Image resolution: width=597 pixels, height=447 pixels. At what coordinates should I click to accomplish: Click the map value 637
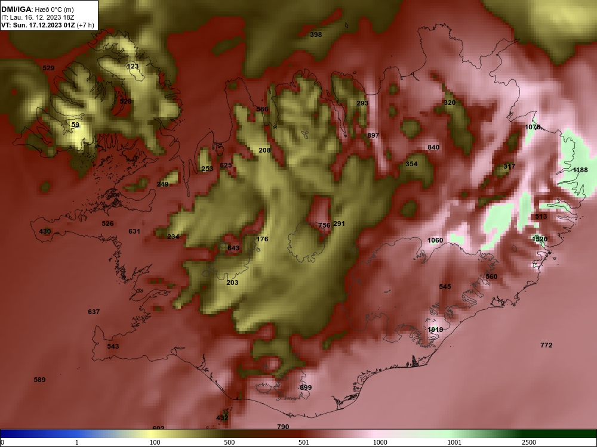[94, 312]
